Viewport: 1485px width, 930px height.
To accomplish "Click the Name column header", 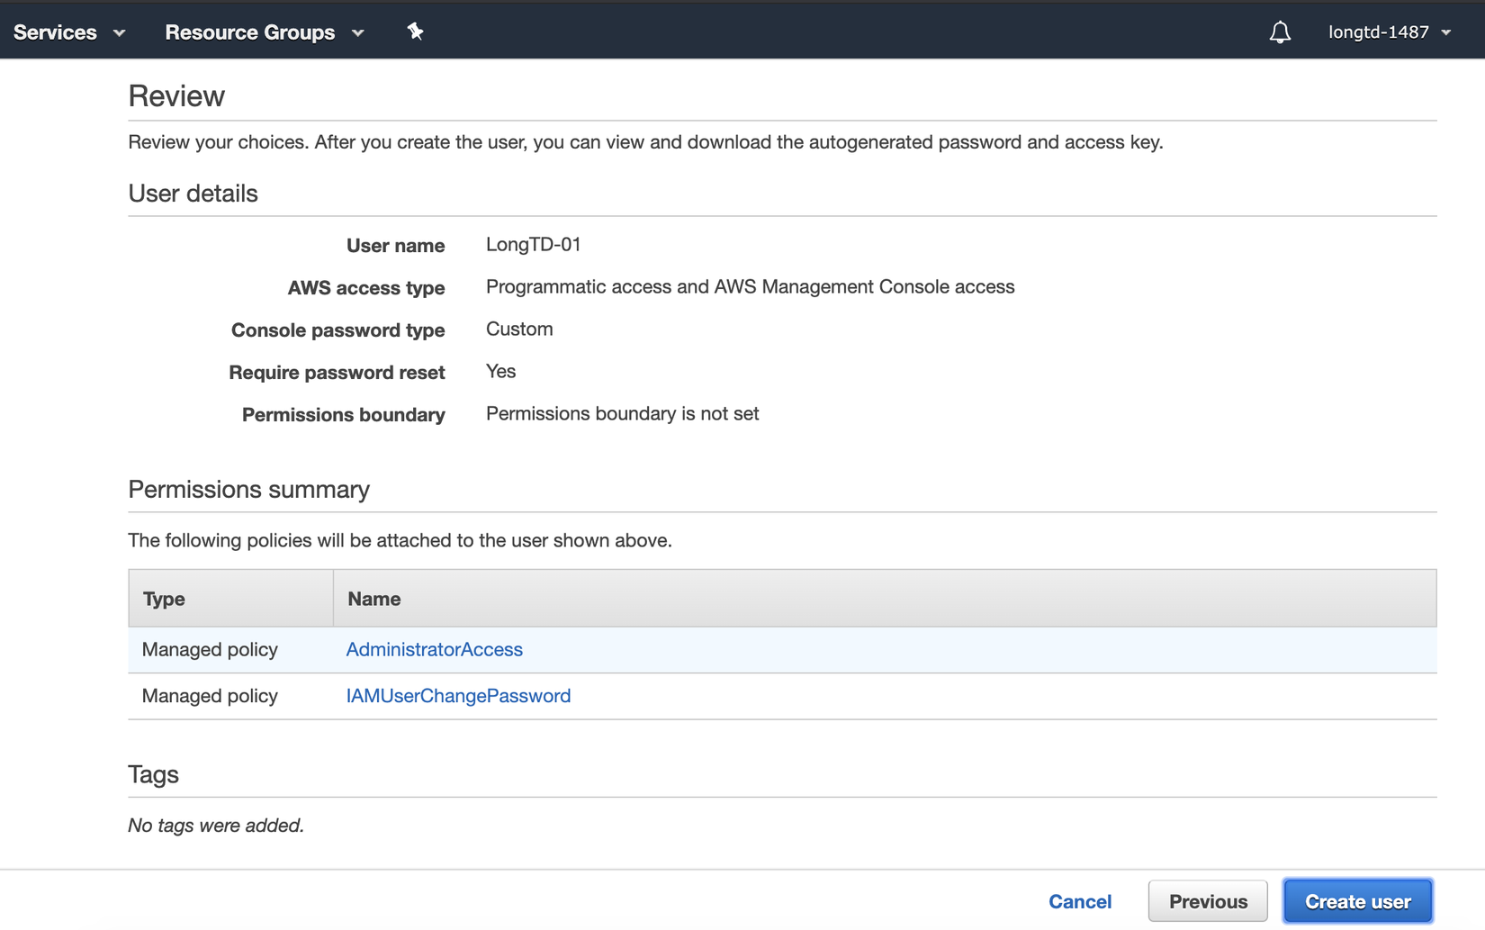I will point(374,599).
